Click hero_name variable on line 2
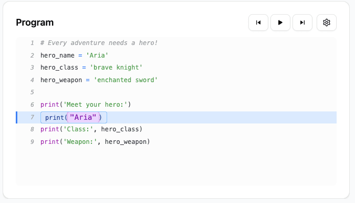The image size is (355, 203). click(x=57, y=55)
